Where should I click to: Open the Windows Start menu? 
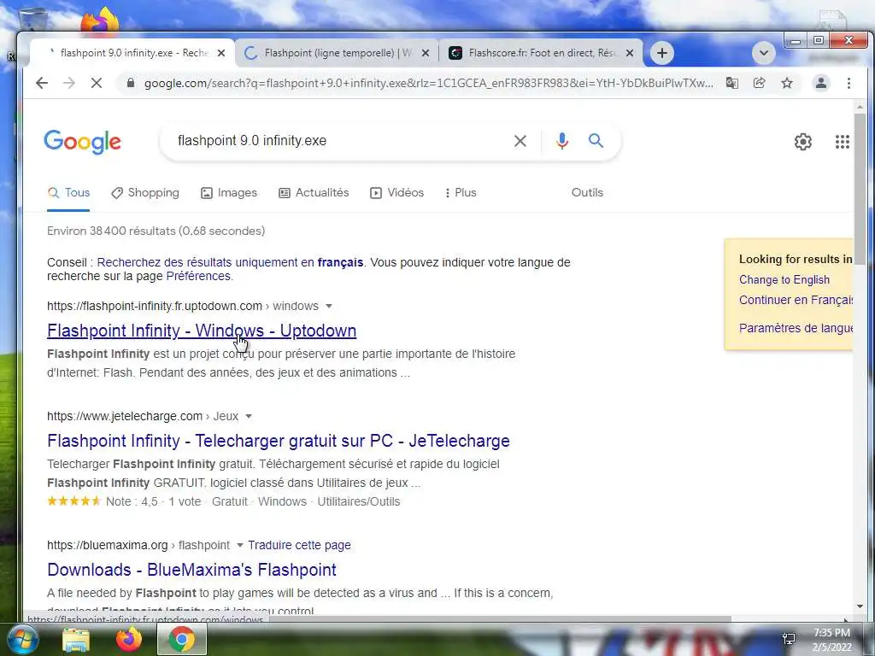click(x=21, y=639)
